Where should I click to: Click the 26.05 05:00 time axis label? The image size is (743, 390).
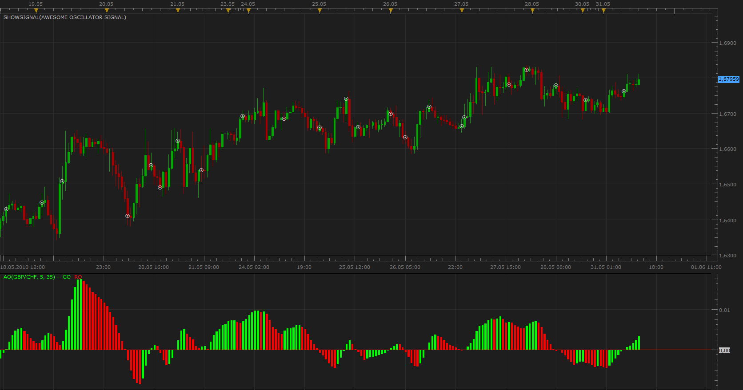click(405, 267)
